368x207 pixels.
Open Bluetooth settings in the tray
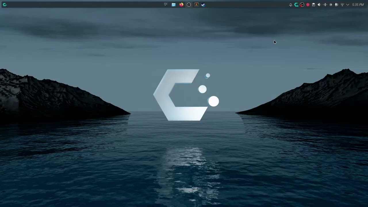tap(325, 5)
